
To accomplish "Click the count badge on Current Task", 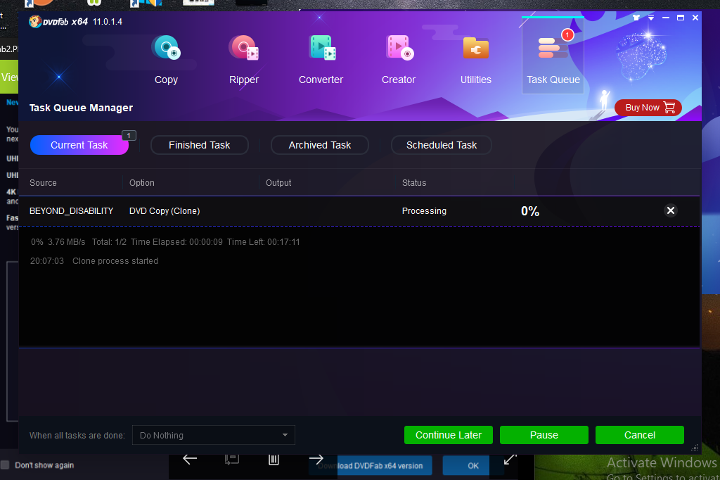I will 129,136.
